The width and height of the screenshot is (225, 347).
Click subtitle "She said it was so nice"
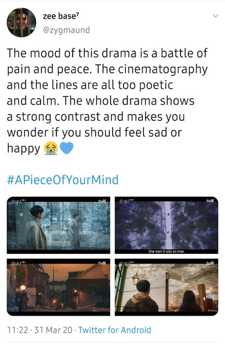click(x=166, y=252)
